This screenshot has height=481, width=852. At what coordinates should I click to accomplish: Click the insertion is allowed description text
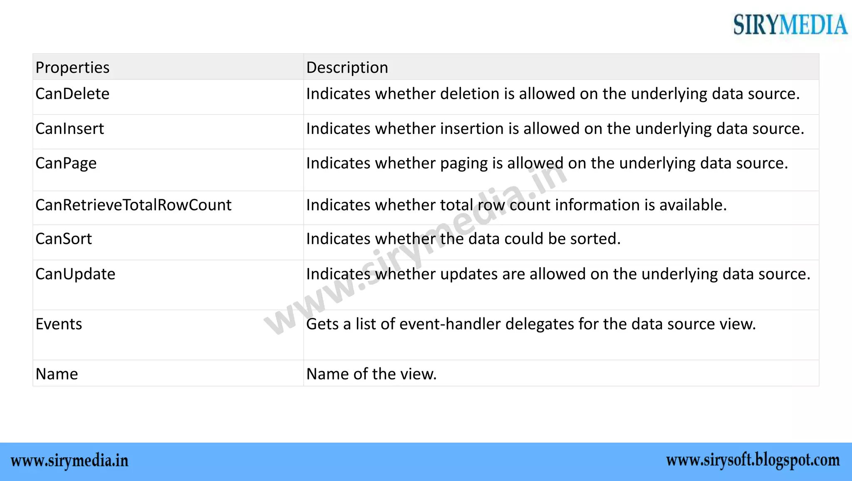[x=555, y=129]
